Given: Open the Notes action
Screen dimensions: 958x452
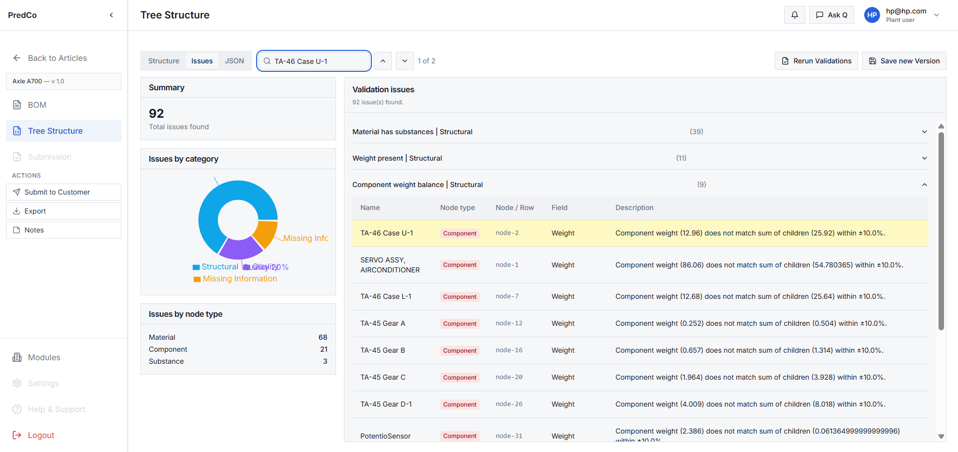Looking at the screenshot, I should pyautogui.click(x=63, y=230).
